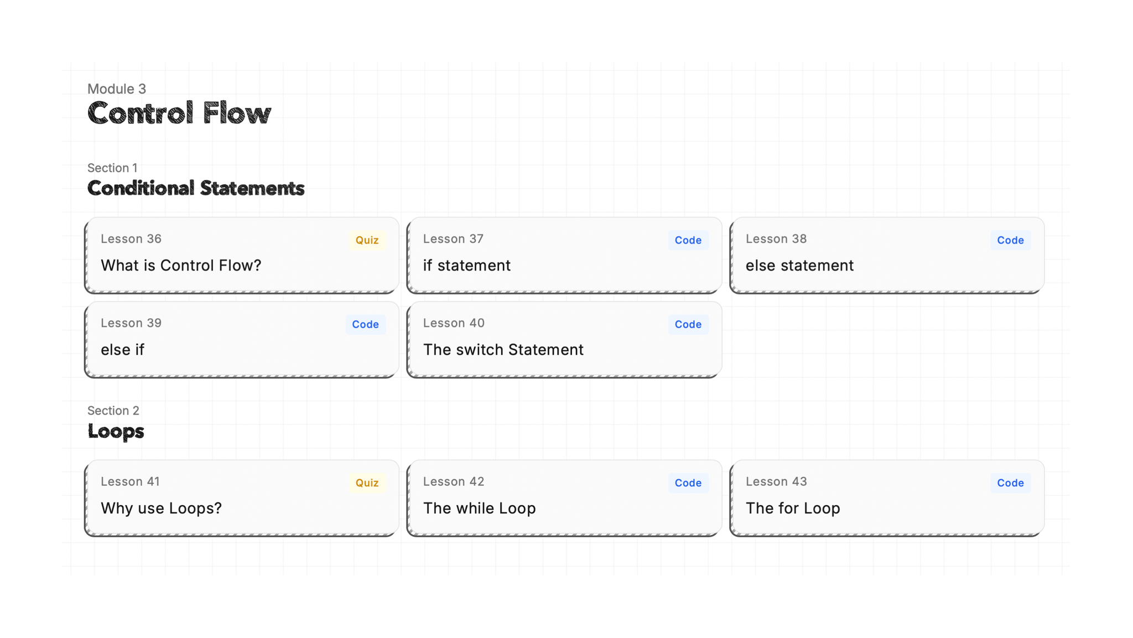Select the Quiz badge on Lesson 41
Viewport: 1133px width, 638px height.
366,483
